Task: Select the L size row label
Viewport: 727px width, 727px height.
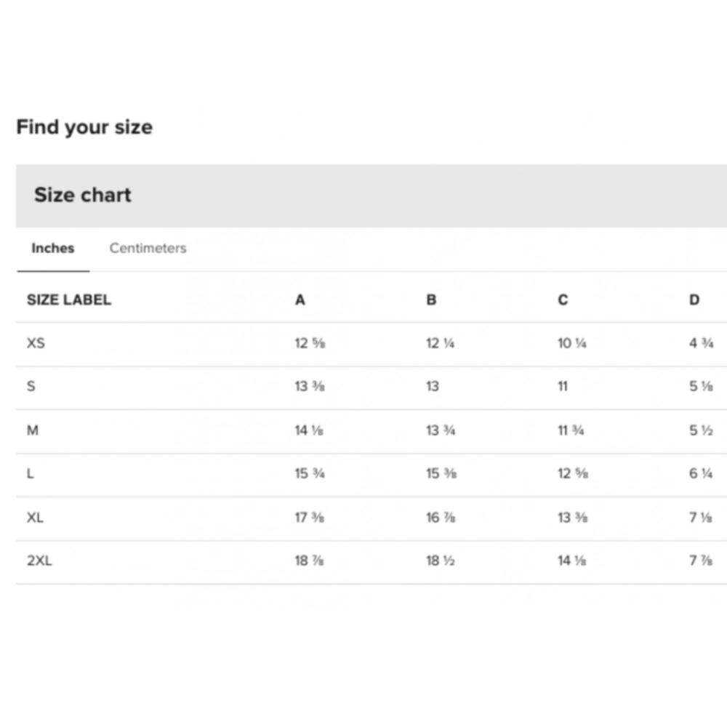Action: tap(31, 473)
